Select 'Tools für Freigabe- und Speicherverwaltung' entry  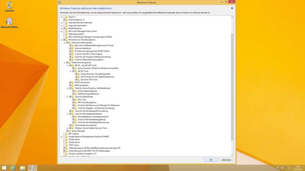[x=96, y=108]
